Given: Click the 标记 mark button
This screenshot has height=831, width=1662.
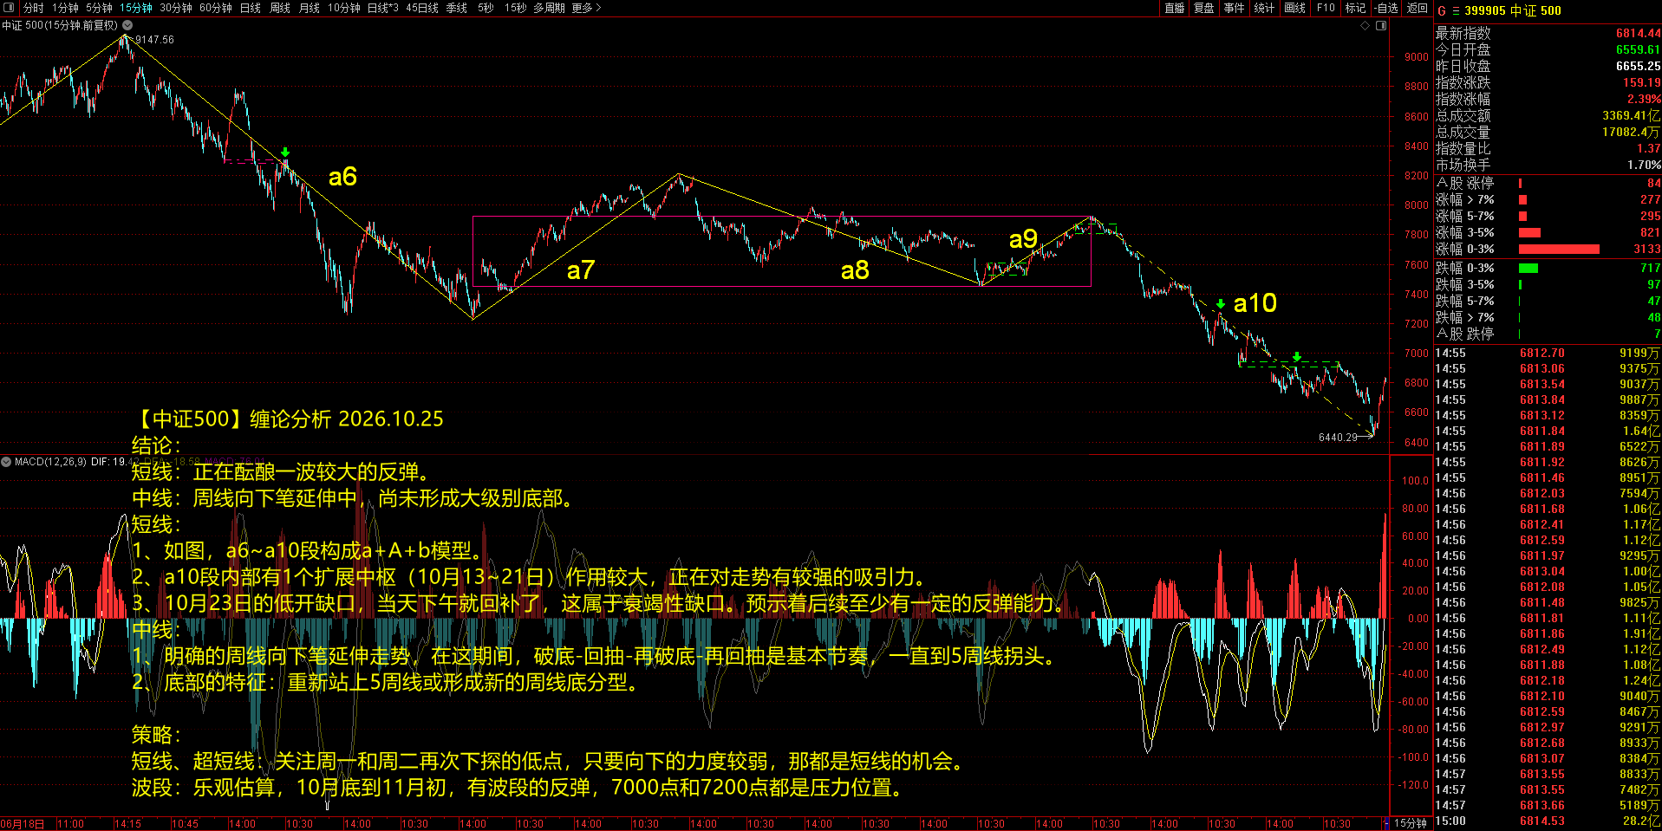Looking at the screenshot, I should pyautogui.click(x=1355, y=8).
